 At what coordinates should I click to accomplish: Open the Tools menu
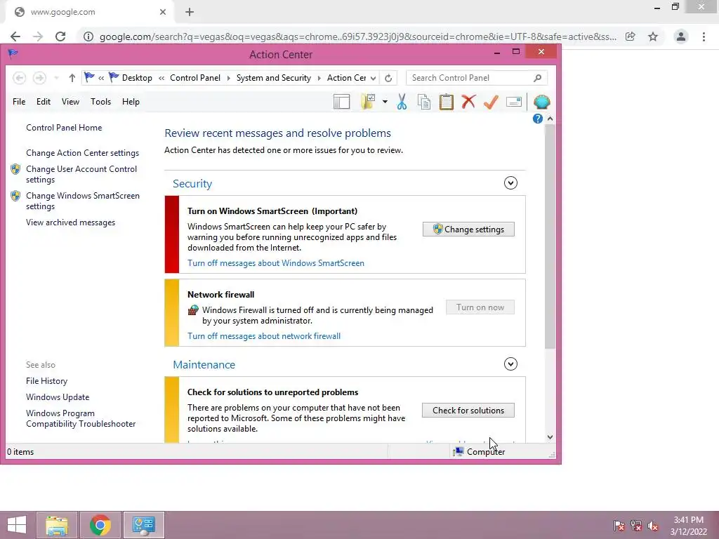tap(100, 102)
